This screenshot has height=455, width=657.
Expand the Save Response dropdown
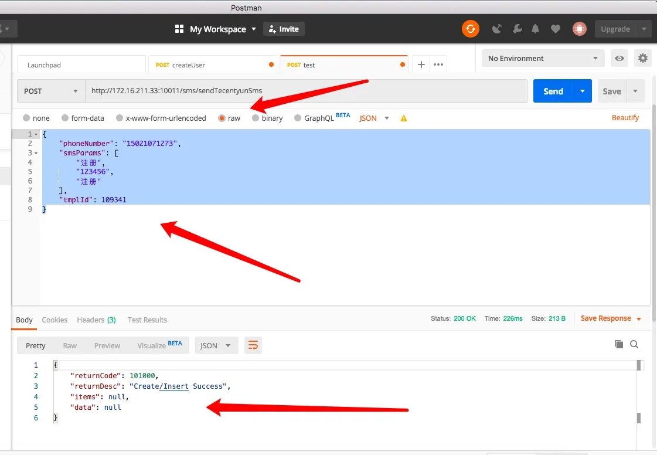(639, 319)
